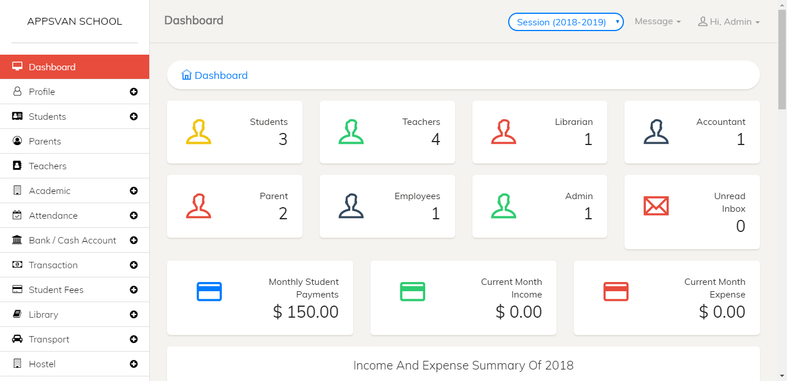
Task: Click the yellow Students card icon
Action: click(x=199, y=132)
